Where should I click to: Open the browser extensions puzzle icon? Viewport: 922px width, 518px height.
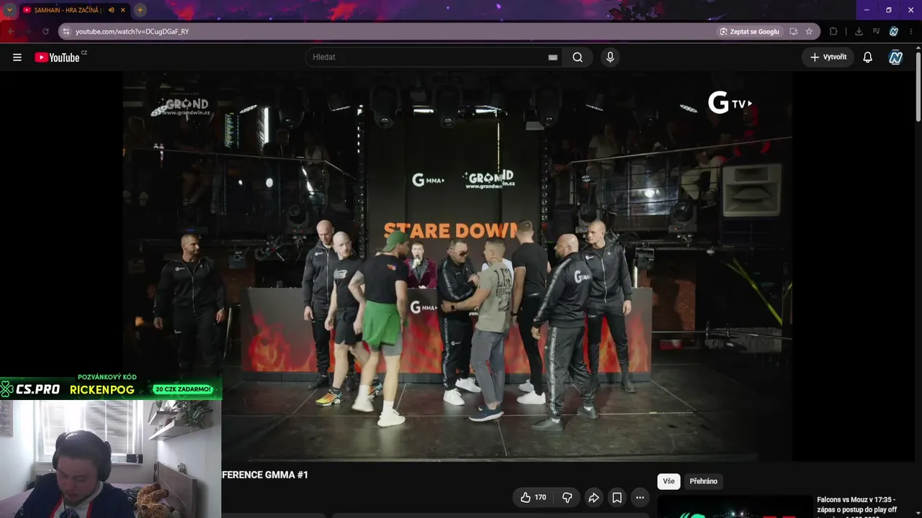tap(833, 32)
